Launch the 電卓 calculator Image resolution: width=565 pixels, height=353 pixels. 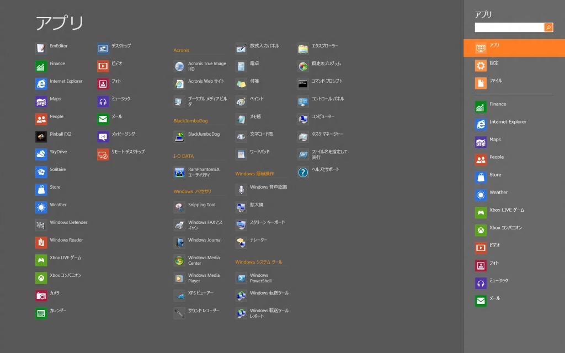pyautogui.click(x=241, y=66)
